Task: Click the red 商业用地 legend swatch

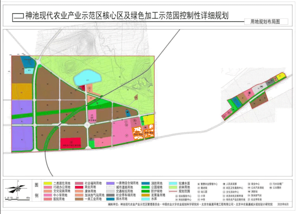Action: tap(79, 187)
